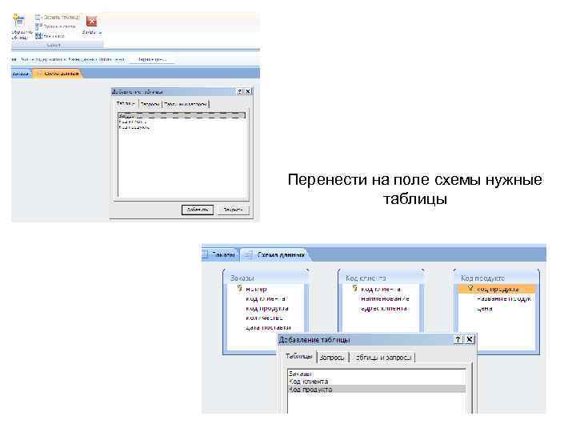Select Количество field in Заказы table
Screen dimensions: 576x432
coord(264,318)
